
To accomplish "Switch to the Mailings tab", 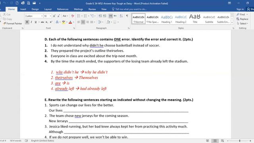I will pyautogui.click(x=79, y=9).
